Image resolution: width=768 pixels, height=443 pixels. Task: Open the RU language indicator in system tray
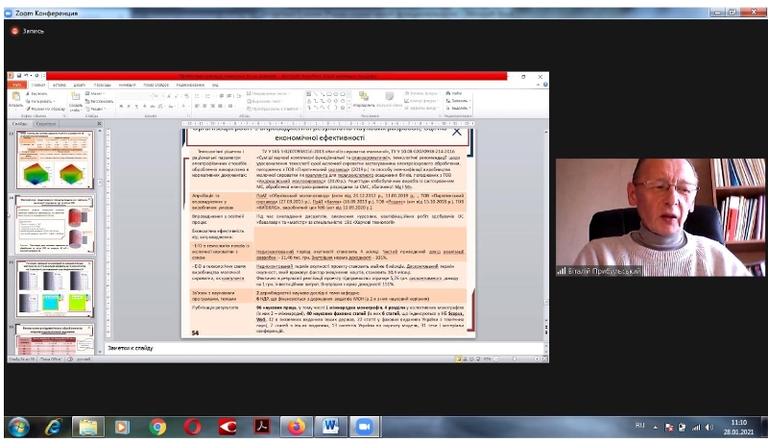pos(640,425)
